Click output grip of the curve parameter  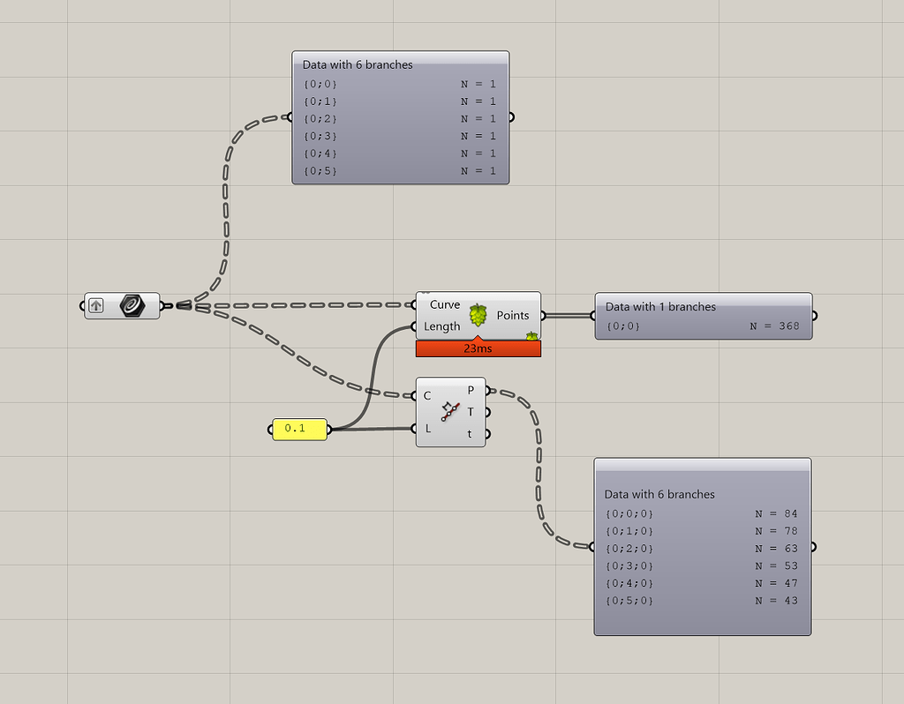[162, 305]
